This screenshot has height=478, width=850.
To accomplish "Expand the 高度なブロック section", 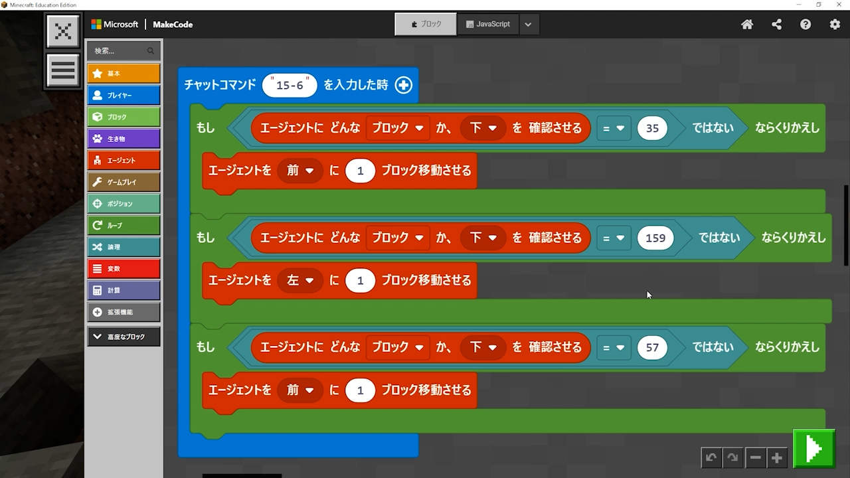I will point(124,337).
